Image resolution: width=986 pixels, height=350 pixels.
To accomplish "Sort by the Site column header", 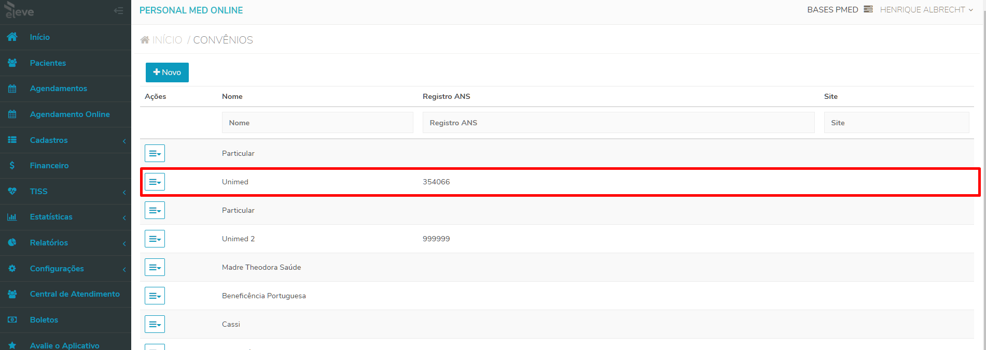I will (x=831, y=96).
